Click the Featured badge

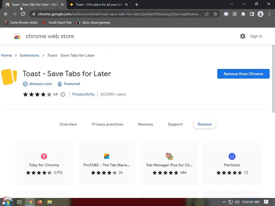pos(69,84)
